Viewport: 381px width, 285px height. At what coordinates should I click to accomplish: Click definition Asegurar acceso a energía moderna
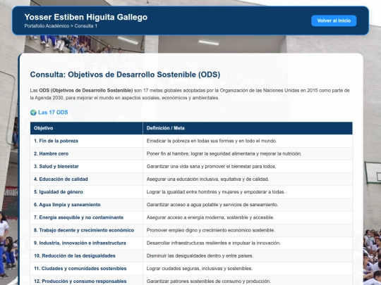pos(248,217)
